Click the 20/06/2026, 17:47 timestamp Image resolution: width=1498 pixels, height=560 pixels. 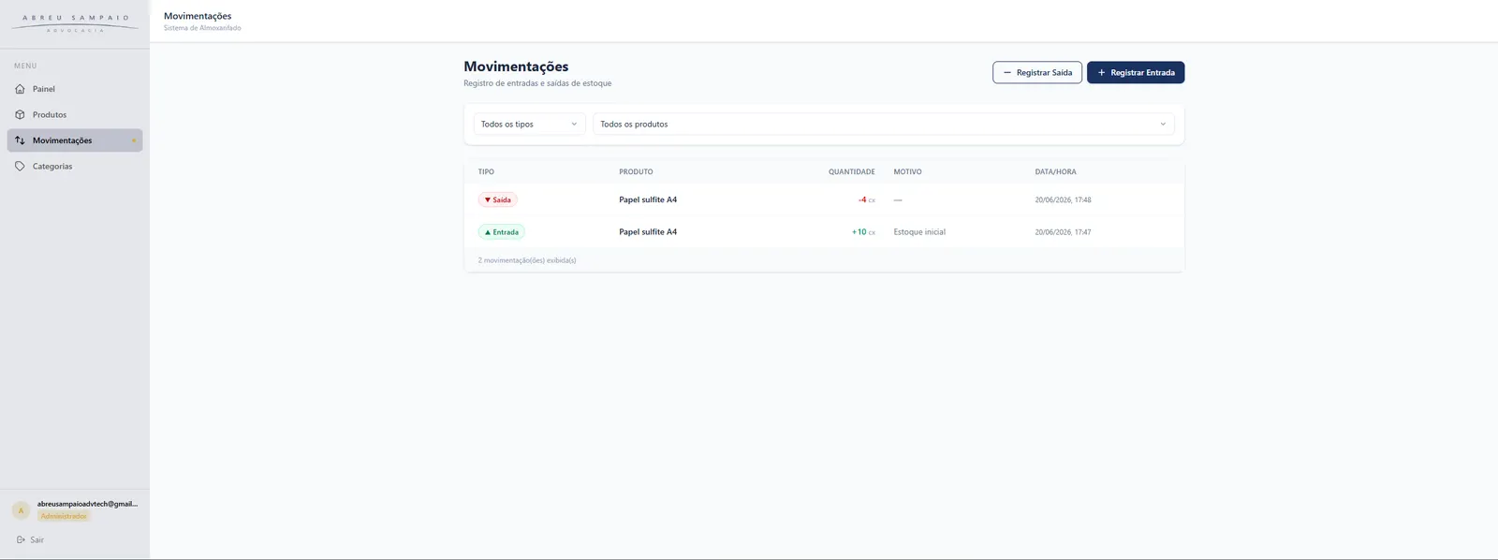[x=1063, y=232]
